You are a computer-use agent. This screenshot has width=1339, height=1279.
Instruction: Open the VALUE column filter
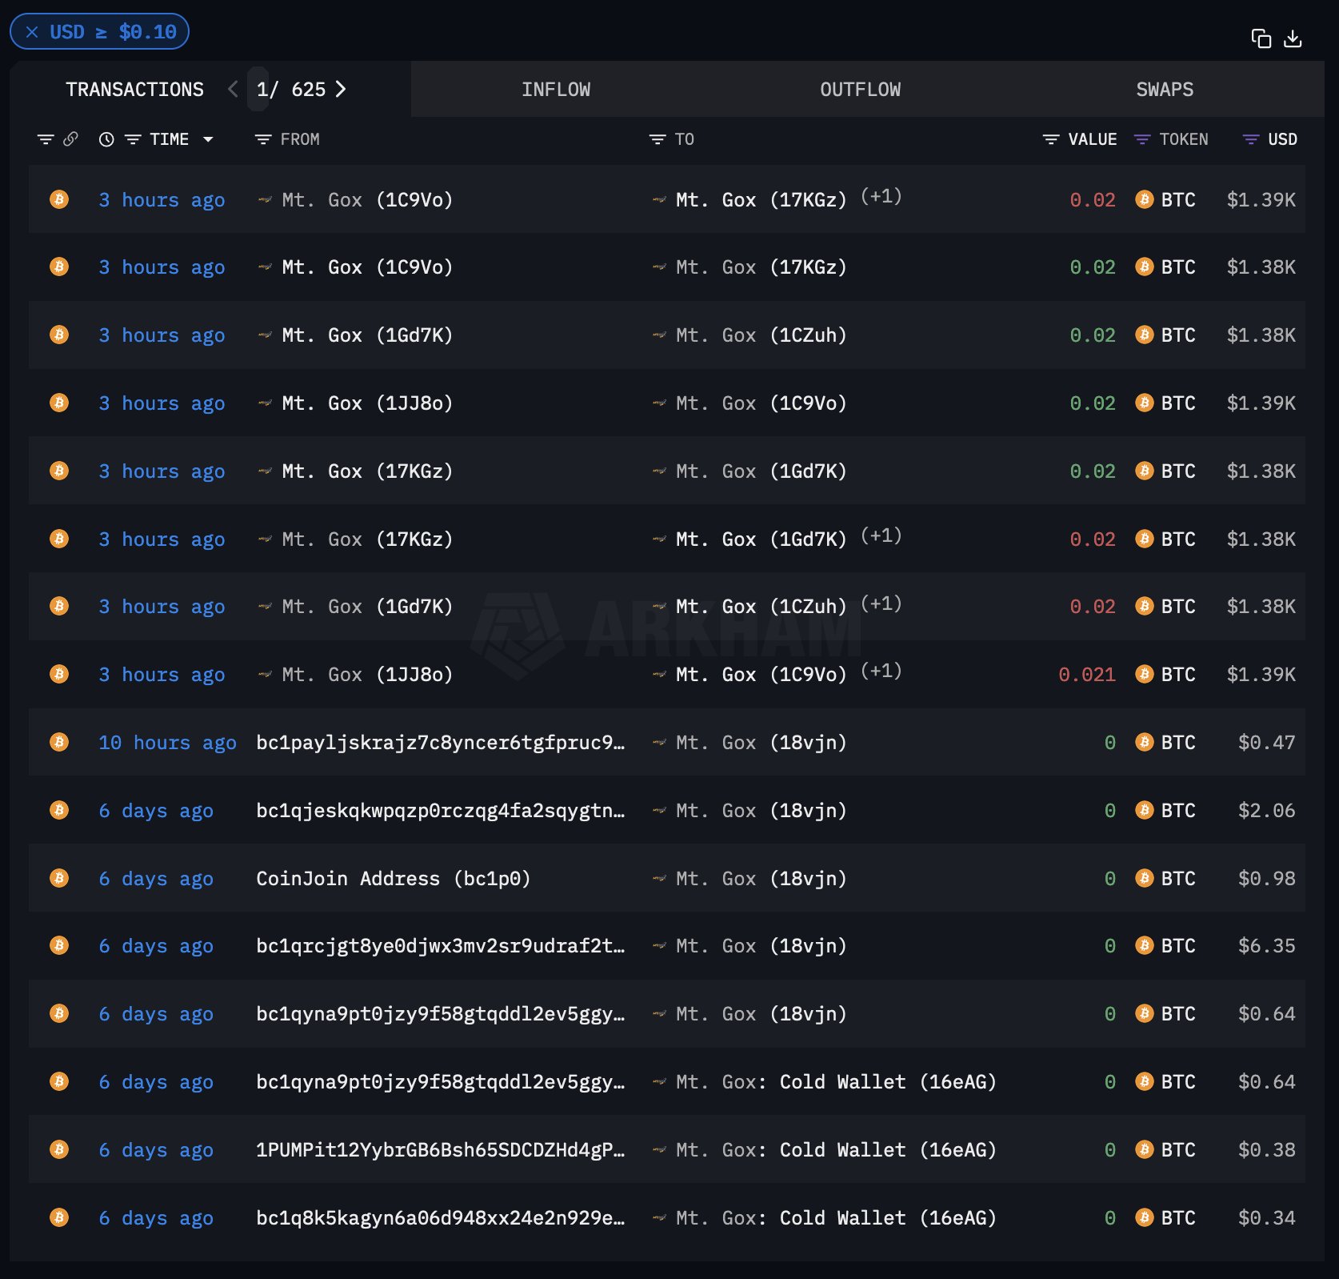click(x=1051, y=139)
